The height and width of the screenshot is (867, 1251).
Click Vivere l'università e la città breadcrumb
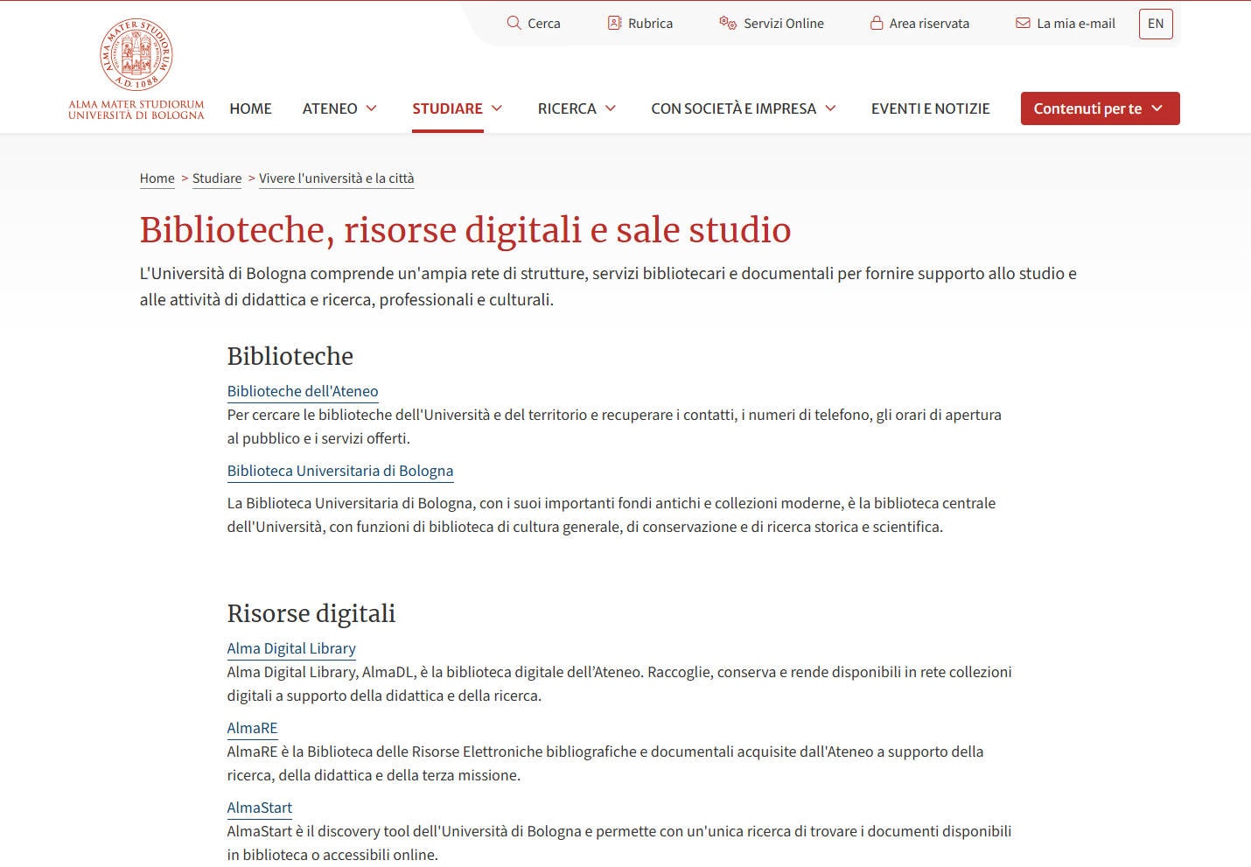click(x=337, y=178)
